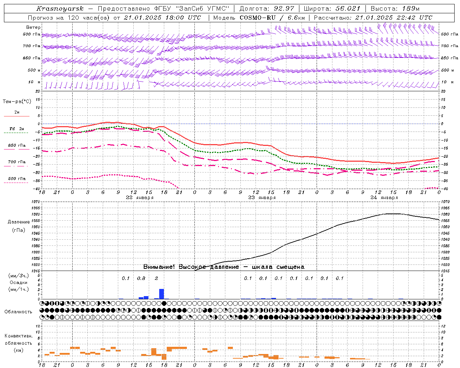Click the '24 января' date label
The image size is (460, 368).
click(x=384, y=197)
